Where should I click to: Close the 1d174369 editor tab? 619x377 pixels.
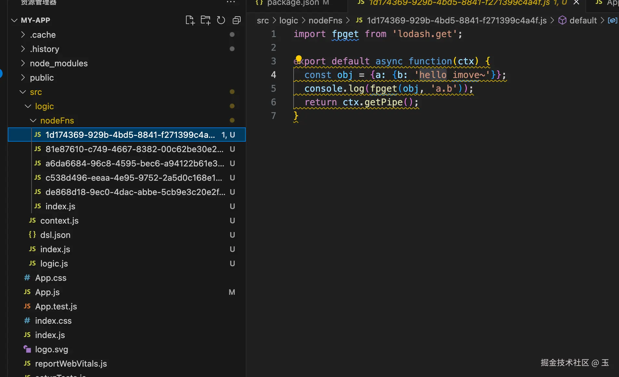[576, 3]
